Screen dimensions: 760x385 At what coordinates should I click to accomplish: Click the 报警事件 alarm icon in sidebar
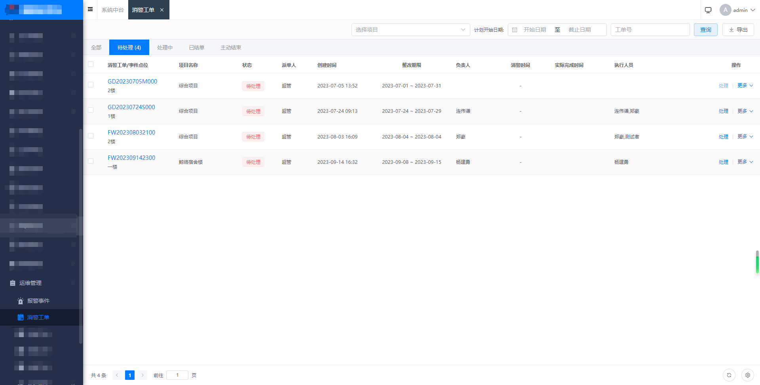pos(21,301)
